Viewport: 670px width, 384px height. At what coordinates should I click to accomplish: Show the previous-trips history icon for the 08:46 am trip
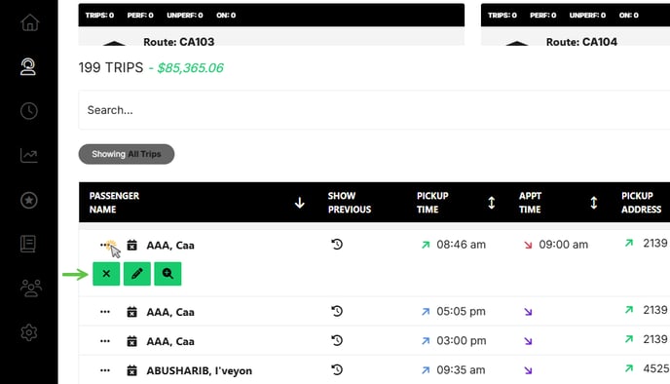(337, 245)
